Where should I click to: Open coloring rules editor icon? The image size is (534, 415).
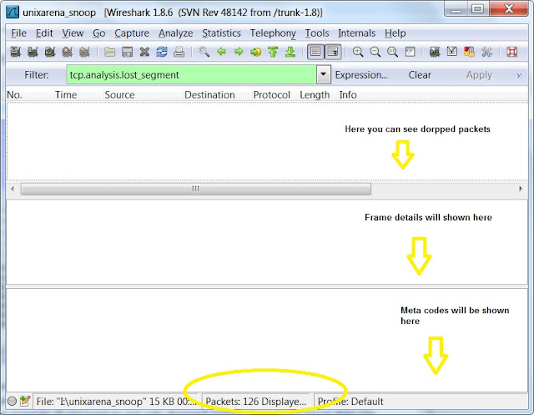[469, 52]
